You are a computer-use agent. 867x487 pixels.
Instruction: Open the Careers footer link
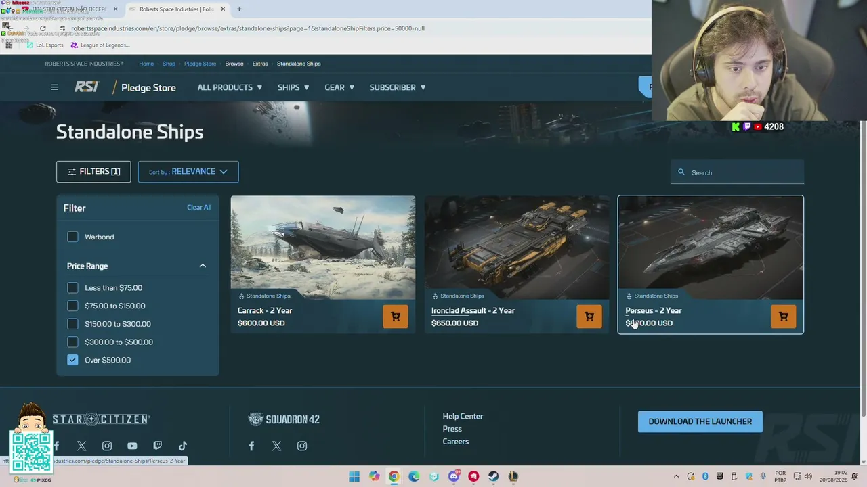point(456,442)
